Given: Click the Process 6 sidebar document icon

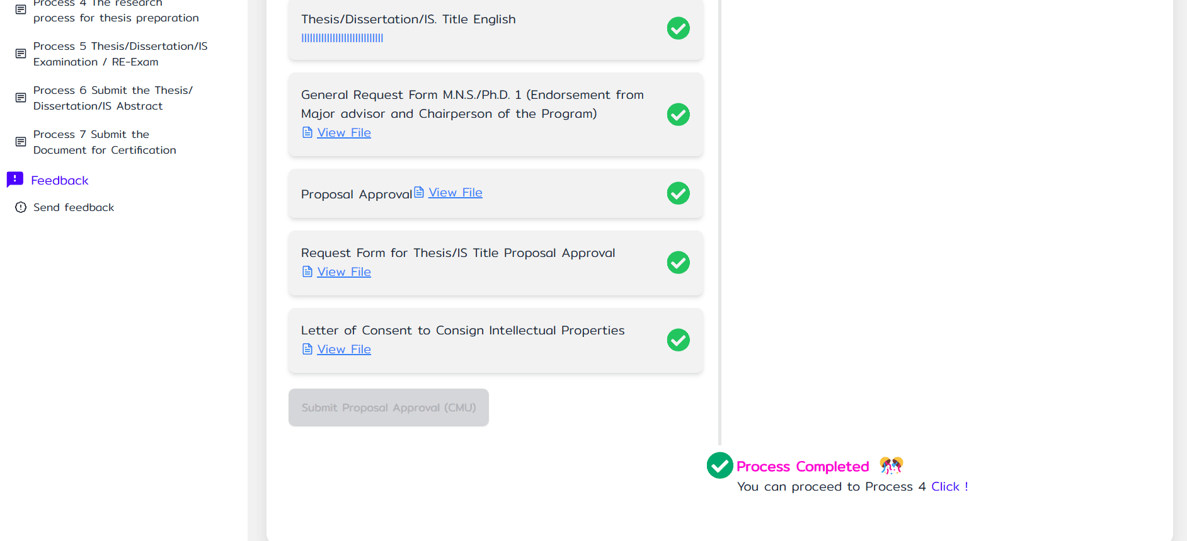Looking at the screenshot, I should (21, 98).
